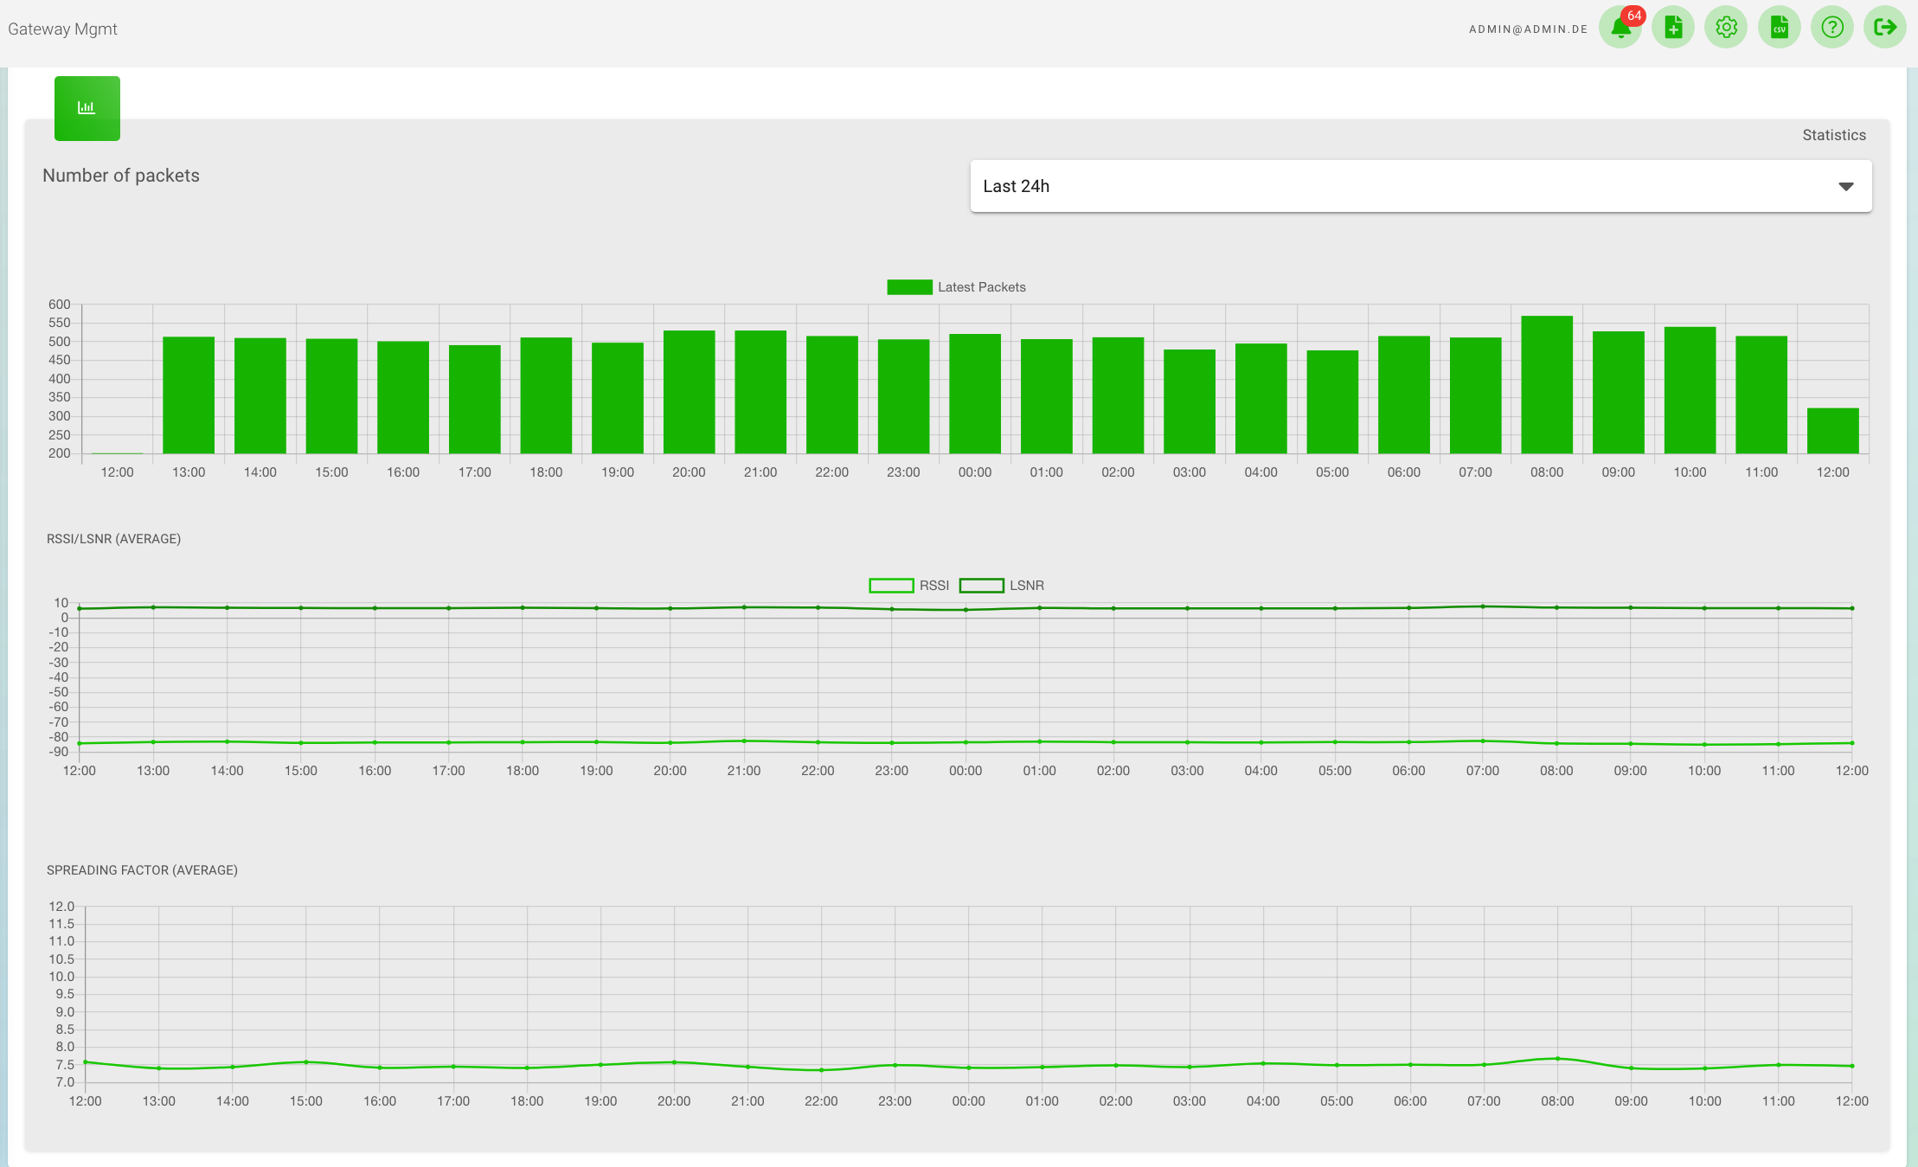The width and height of the screenshot is (1918, 1167).
Task: Click the dropdown arrow beside Last 24h
Action: pos(1845,187)
